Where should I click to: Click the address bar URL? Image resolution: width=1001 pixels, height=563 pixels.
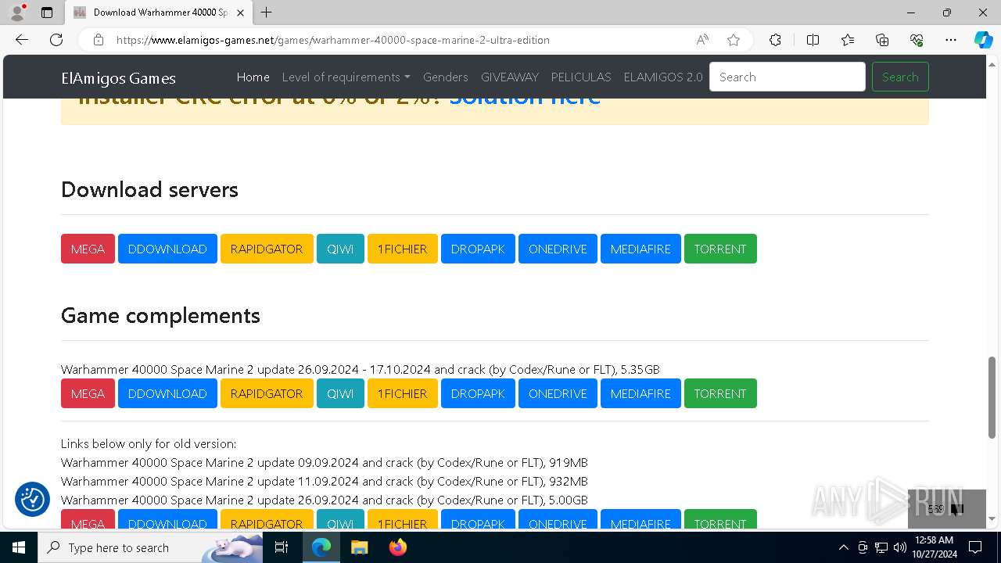[x=333, y=40]
